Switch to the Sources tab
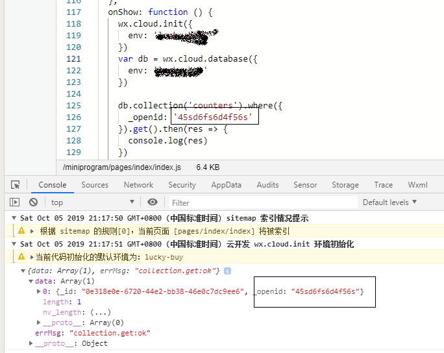This screenshot has width=444, height=353. pos(95,185)
